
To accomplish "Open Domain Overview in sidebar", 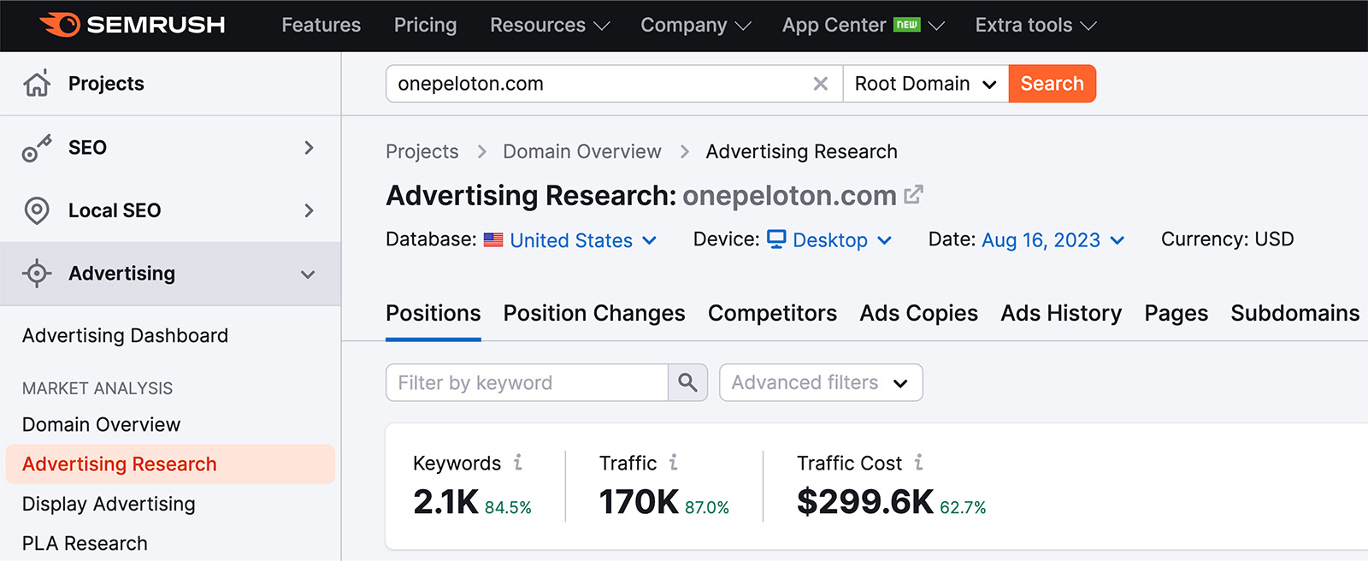I will click(101, 425).
